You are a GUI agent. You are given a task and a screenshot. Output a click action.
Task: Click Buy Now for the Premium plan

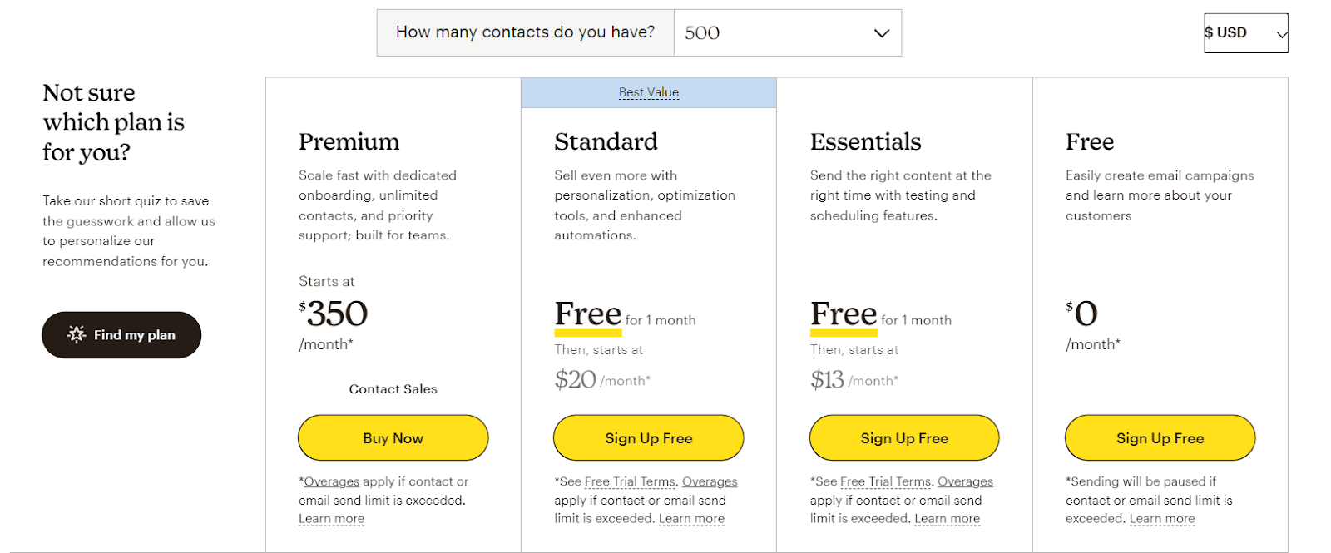tap(393, 438)
